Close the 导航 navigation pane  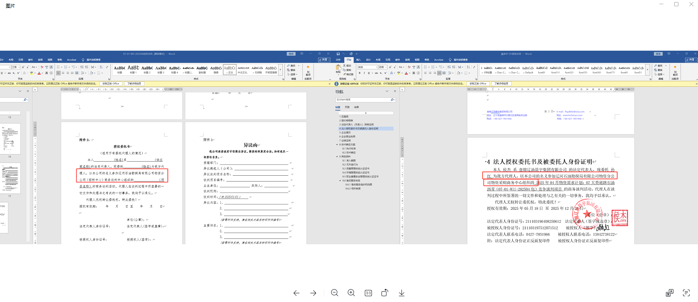tap(395, 91)
